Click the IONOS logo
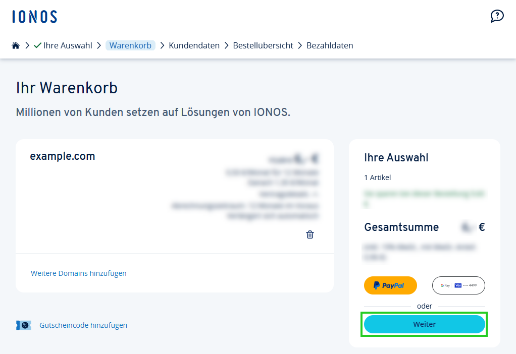 click(x=34, y=17)
